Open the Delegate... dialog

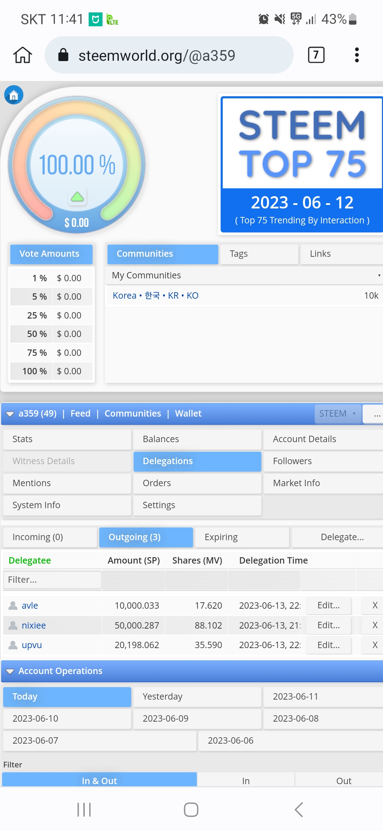[337, 537]
